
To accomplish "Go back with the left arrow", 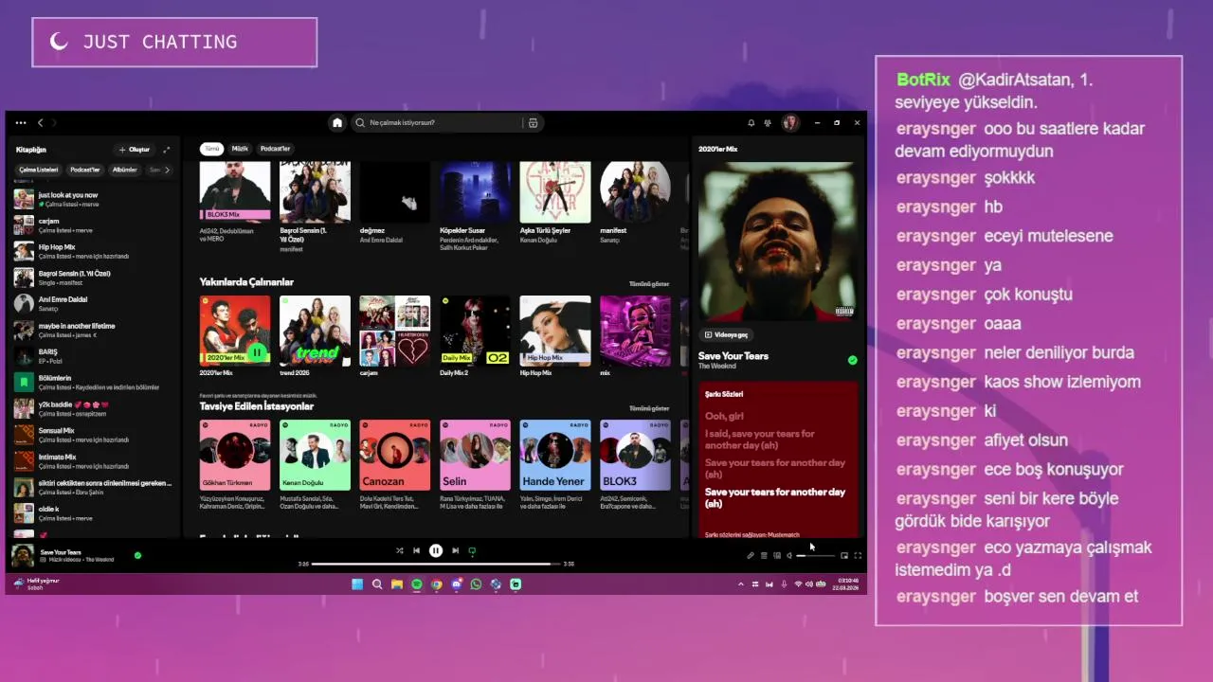I will click(40, 123).
